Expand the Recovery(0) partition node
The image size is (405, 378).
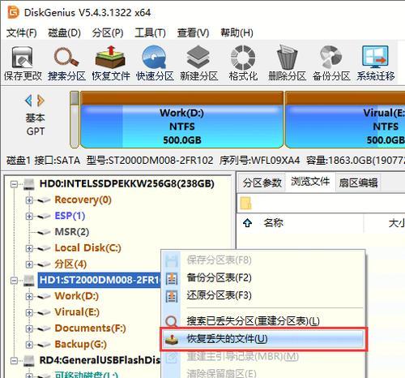click(29, 200)
